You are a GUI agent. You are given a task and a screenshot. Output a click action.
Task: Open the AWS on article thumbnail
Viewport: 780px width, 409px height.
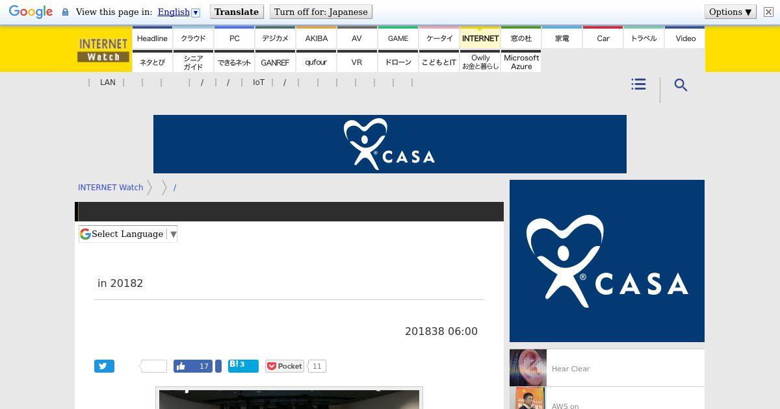point(528,398)
